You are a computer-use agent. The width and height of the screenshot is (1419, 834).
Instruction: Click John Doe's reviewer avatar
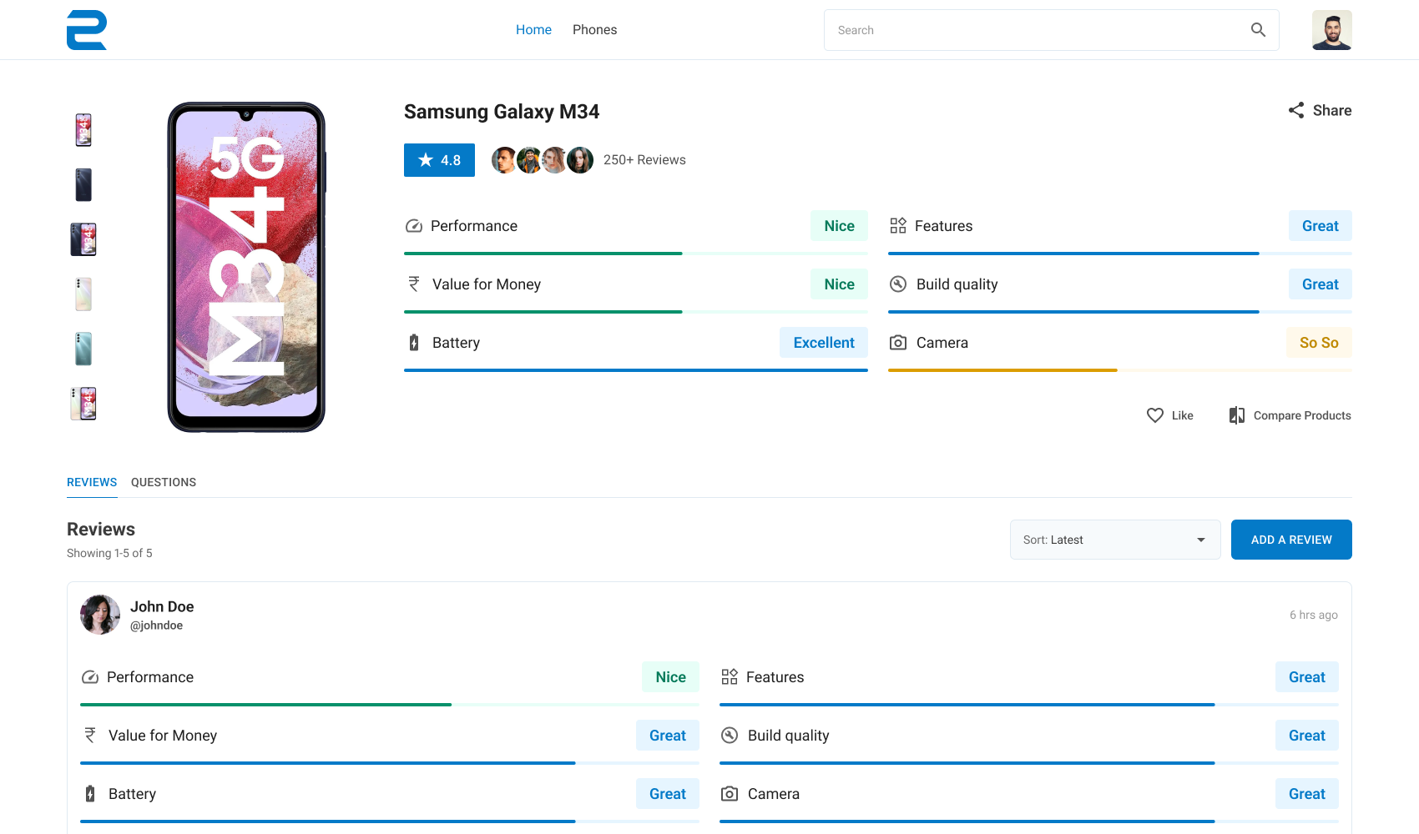coord(100,615)
